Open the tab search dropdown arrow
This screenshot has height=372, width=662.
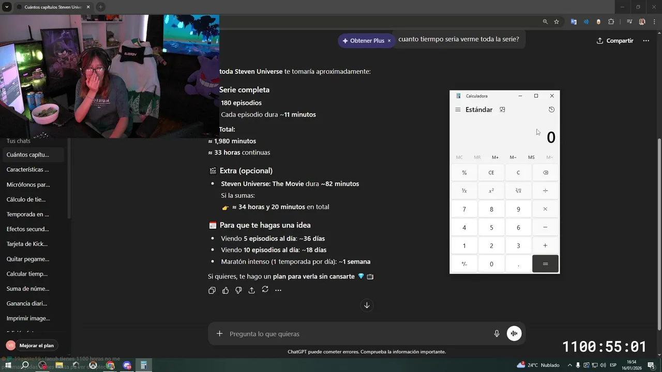(7, 7)
